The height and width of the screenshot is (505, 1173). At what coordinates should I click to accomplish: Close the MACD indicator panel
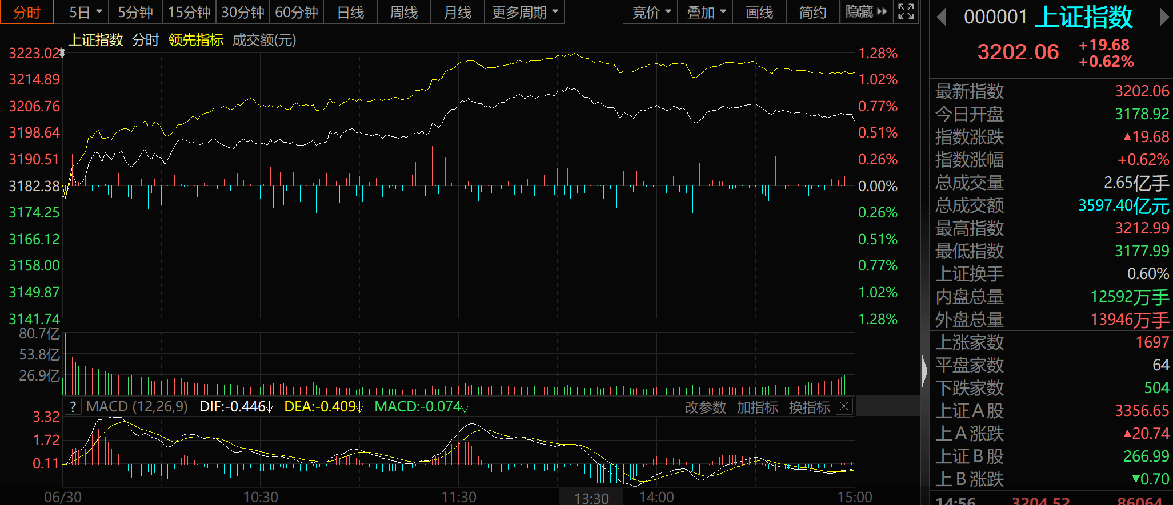click(844, 407)
